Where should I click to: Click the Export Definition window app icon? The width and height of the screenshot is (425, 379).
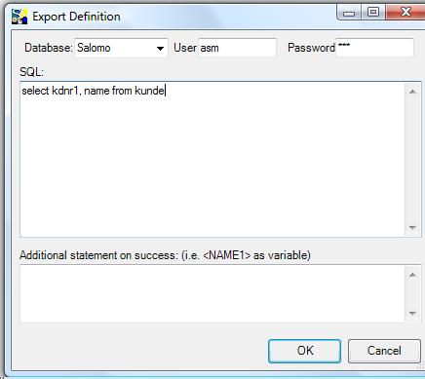coord(19,17)
